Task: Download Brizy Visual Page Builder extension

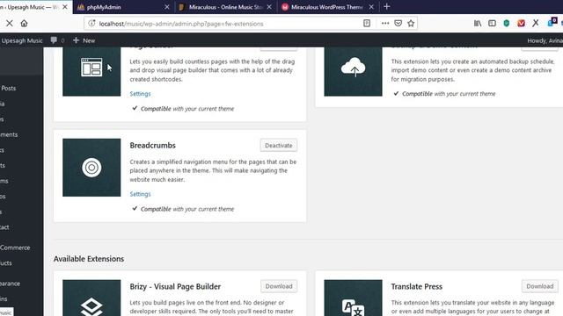Action: tap(279, 286)
